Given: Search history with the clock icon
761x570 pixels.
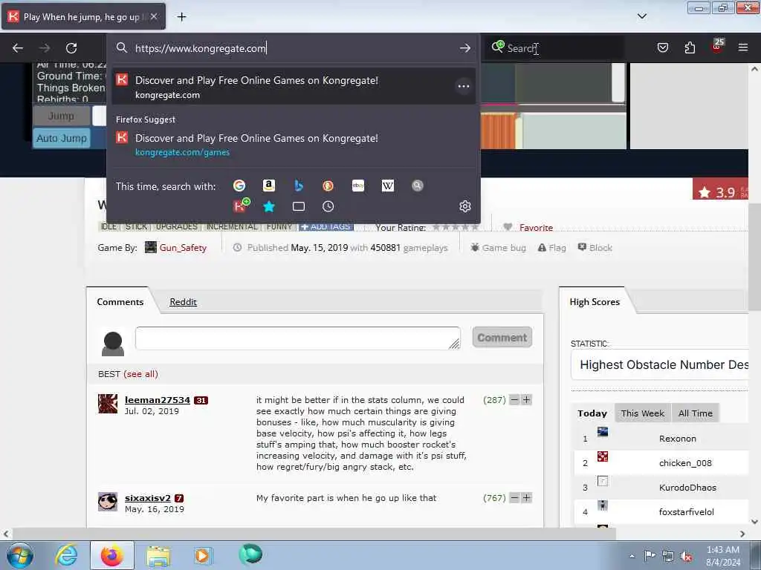Looking at the screenshot, I should point(328,206).
